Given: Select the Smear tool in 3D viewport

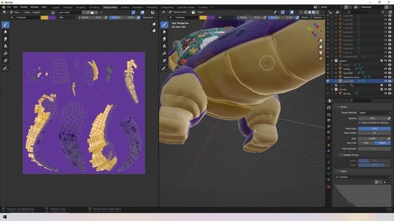Looking at the screenshot, I should (164, 39).
